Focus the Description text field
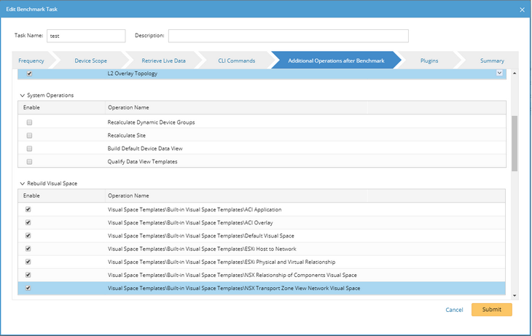The height and width of the screenshot is (336, 532). pos(289,36)
